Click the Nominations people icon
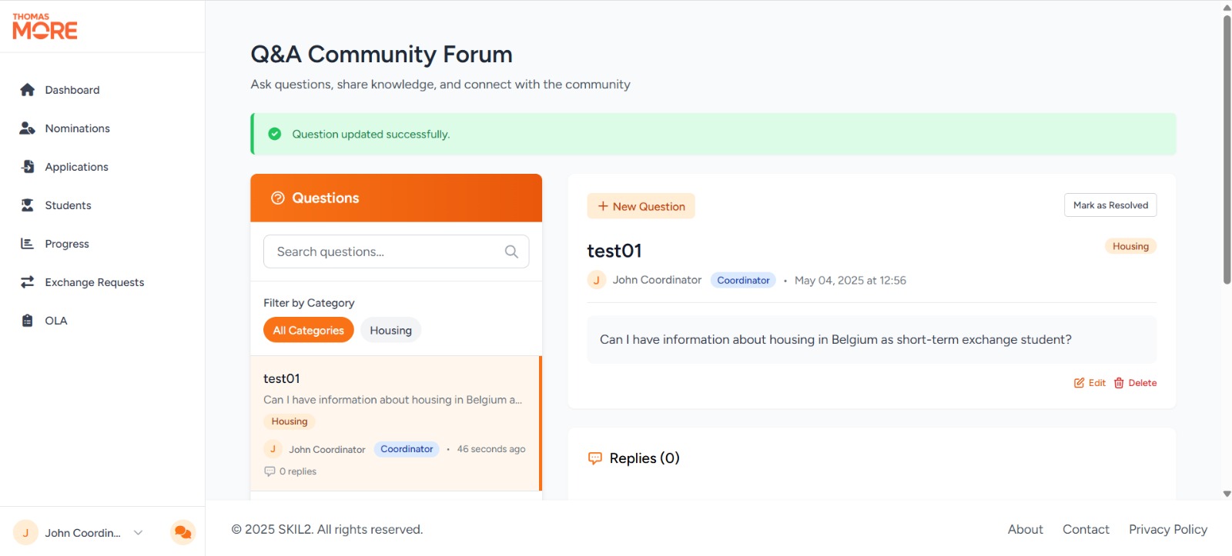 point(28,128)
